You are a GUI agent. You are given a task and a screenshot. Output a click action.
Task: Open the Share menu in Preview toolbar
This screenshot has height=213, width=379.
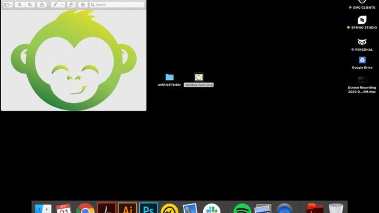[42, 5]
